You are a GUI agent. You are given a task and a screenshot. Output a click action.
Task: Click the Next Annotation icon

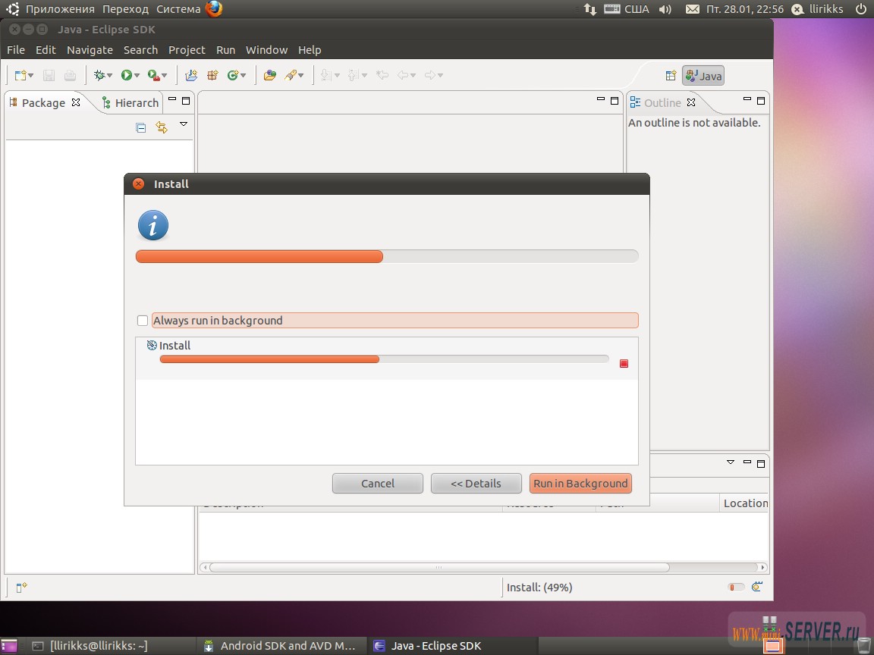tap(326, 75)
